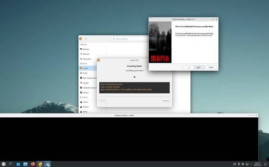Switch to Lutris via its taskbar icon

(40, 164)
